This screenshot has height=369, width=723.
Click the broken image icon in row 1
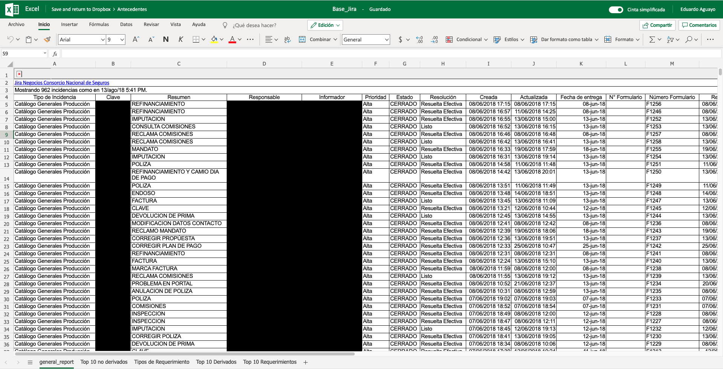pyautogui.click(x=19, y=74)
